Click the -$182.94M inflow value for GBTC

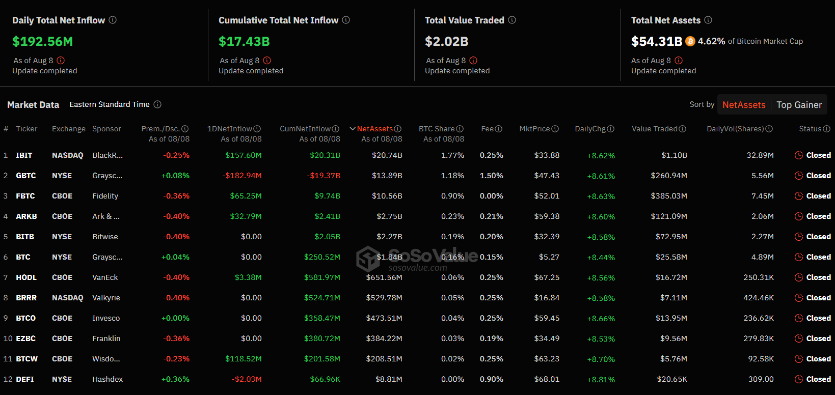point(242,176)
